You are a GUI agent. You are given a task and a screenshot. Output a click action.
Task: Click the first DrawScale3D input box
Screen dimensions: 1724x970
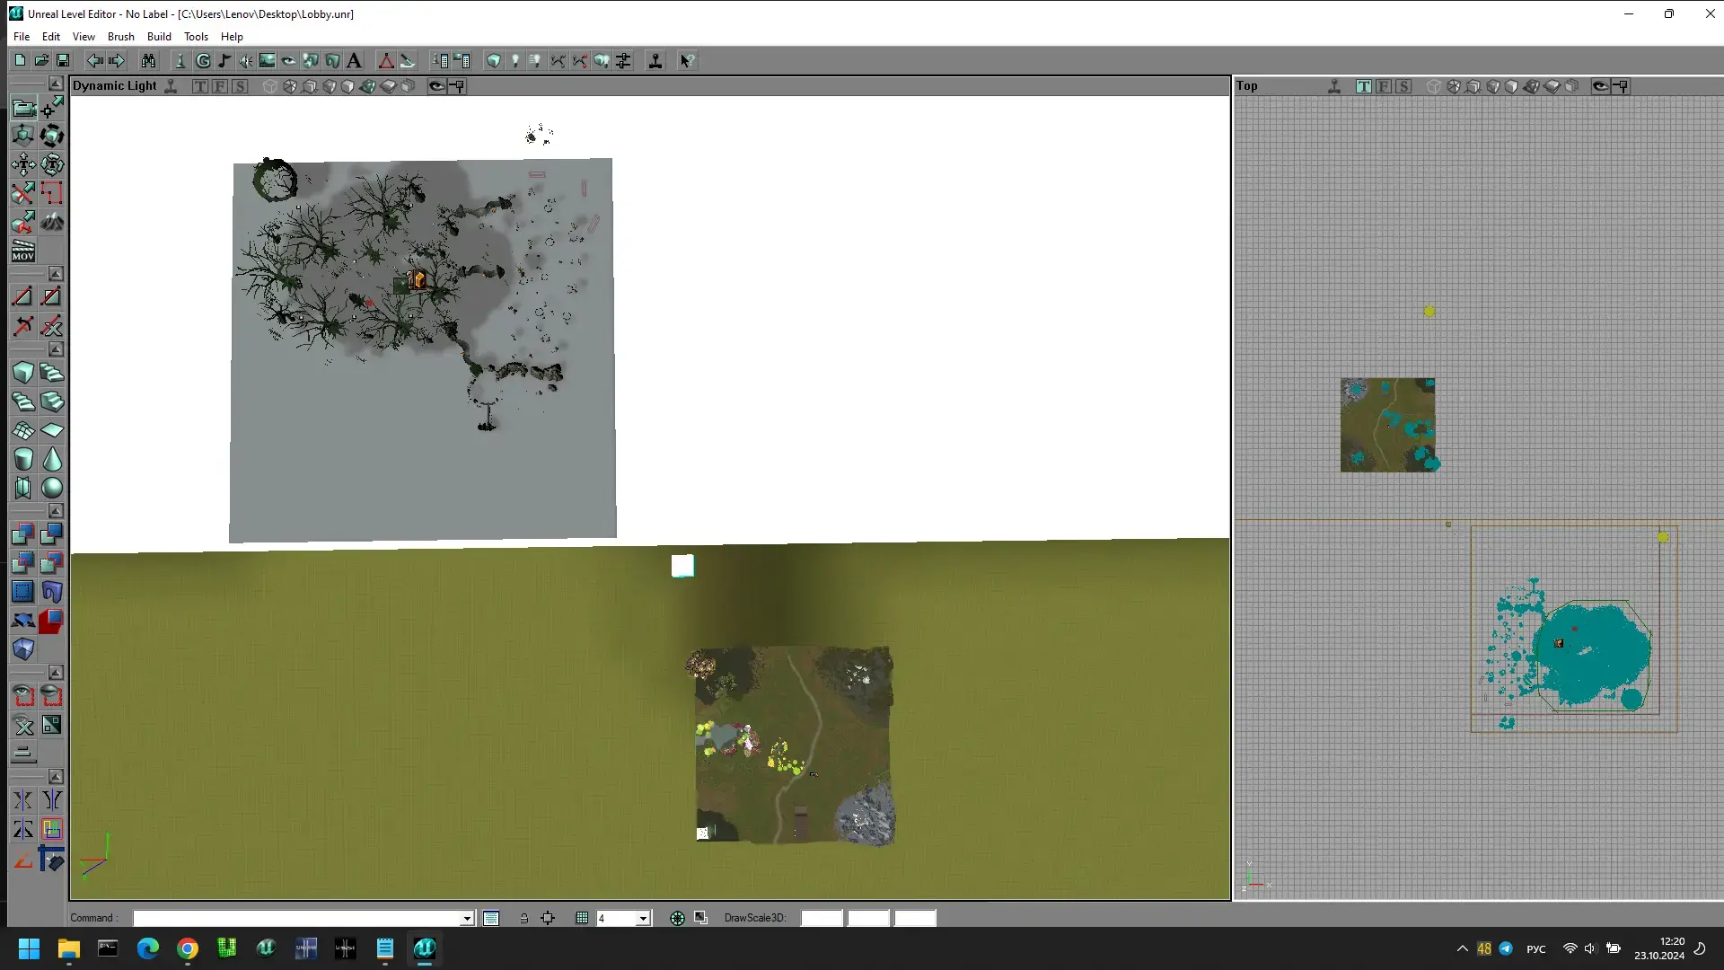point(822,918)
